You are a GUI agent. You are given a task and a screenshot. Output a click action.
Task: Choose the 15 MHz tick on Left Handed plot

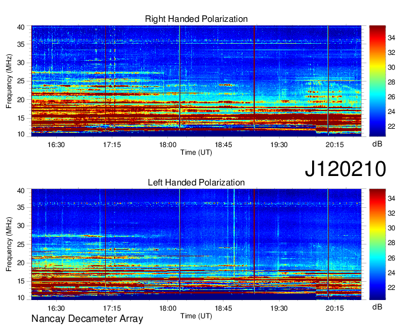[21, 282]
